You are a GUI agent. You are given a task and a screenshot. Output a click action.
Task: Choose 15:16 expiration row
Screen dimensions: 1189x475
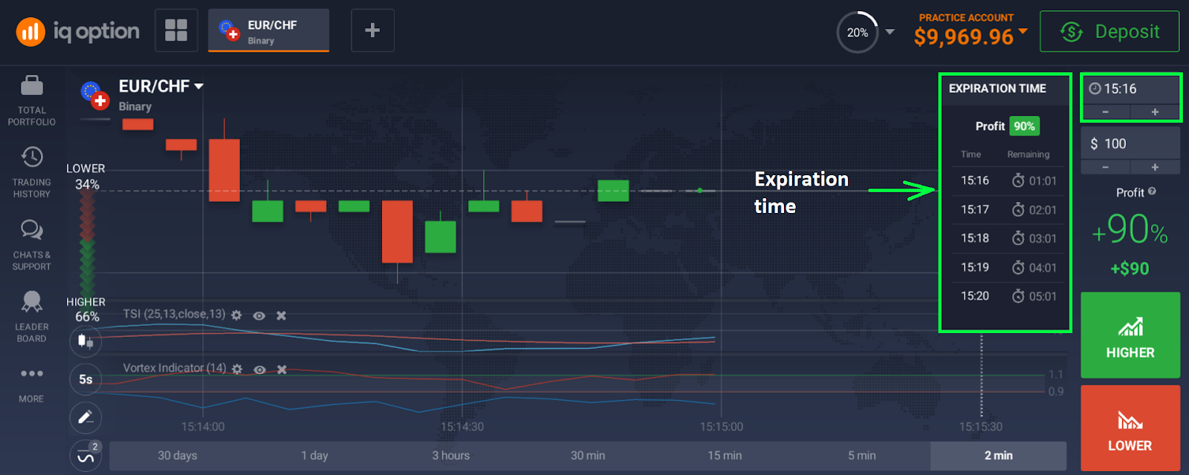click(x=1008, y=181)
